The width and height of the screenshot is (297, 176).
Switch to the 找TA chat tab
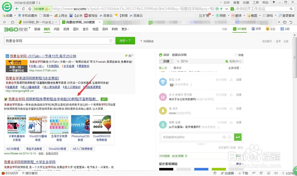pos(182,61)
